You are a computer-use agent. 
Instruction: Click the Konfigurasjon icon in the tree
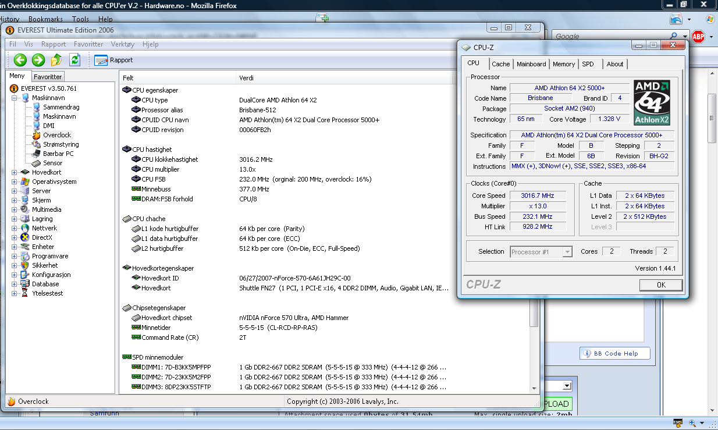26,275
